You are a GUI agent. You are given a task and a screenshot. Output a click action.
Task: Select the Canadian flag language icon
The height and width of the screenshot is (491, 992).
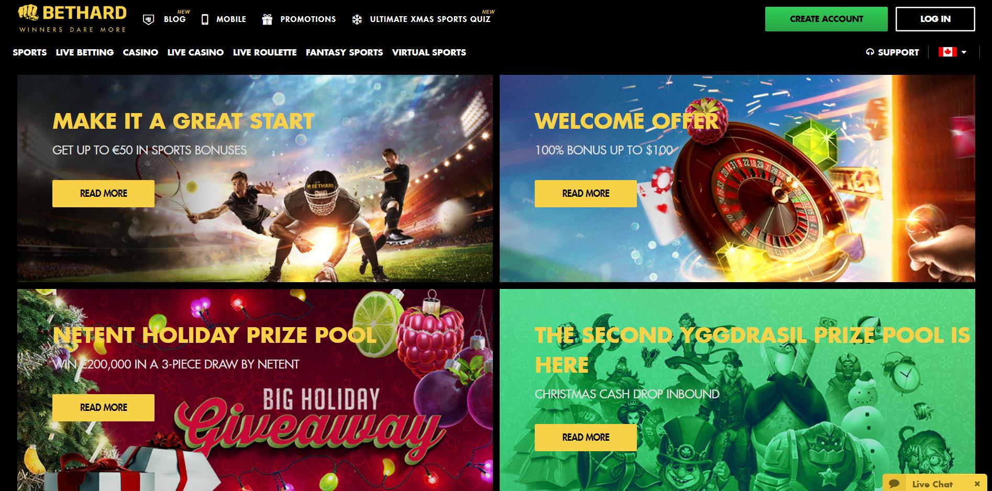947,52
